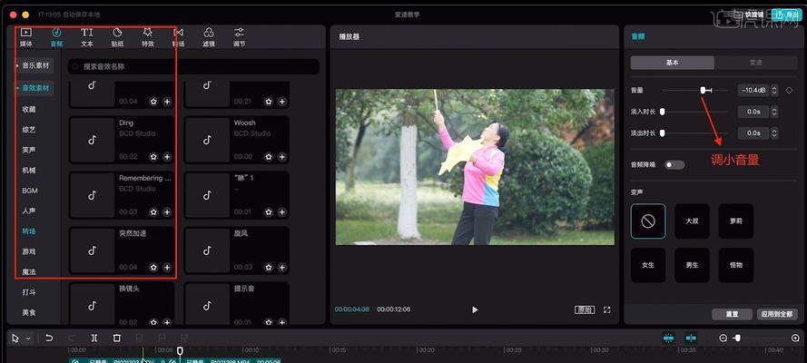Screen dimensions: 807x363
Task: Select the BGM sound category
Action: click(x=30, y=191)
